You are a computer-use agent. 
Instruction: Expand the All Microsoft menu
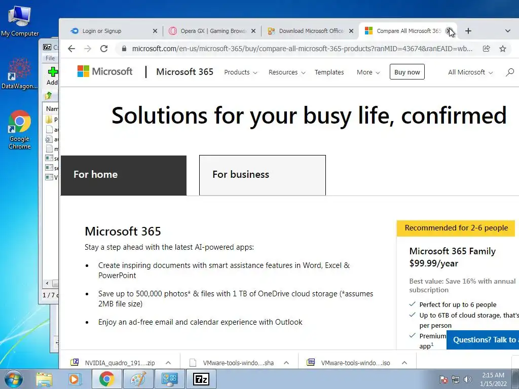pyautogui.click(x=470, y=72)
